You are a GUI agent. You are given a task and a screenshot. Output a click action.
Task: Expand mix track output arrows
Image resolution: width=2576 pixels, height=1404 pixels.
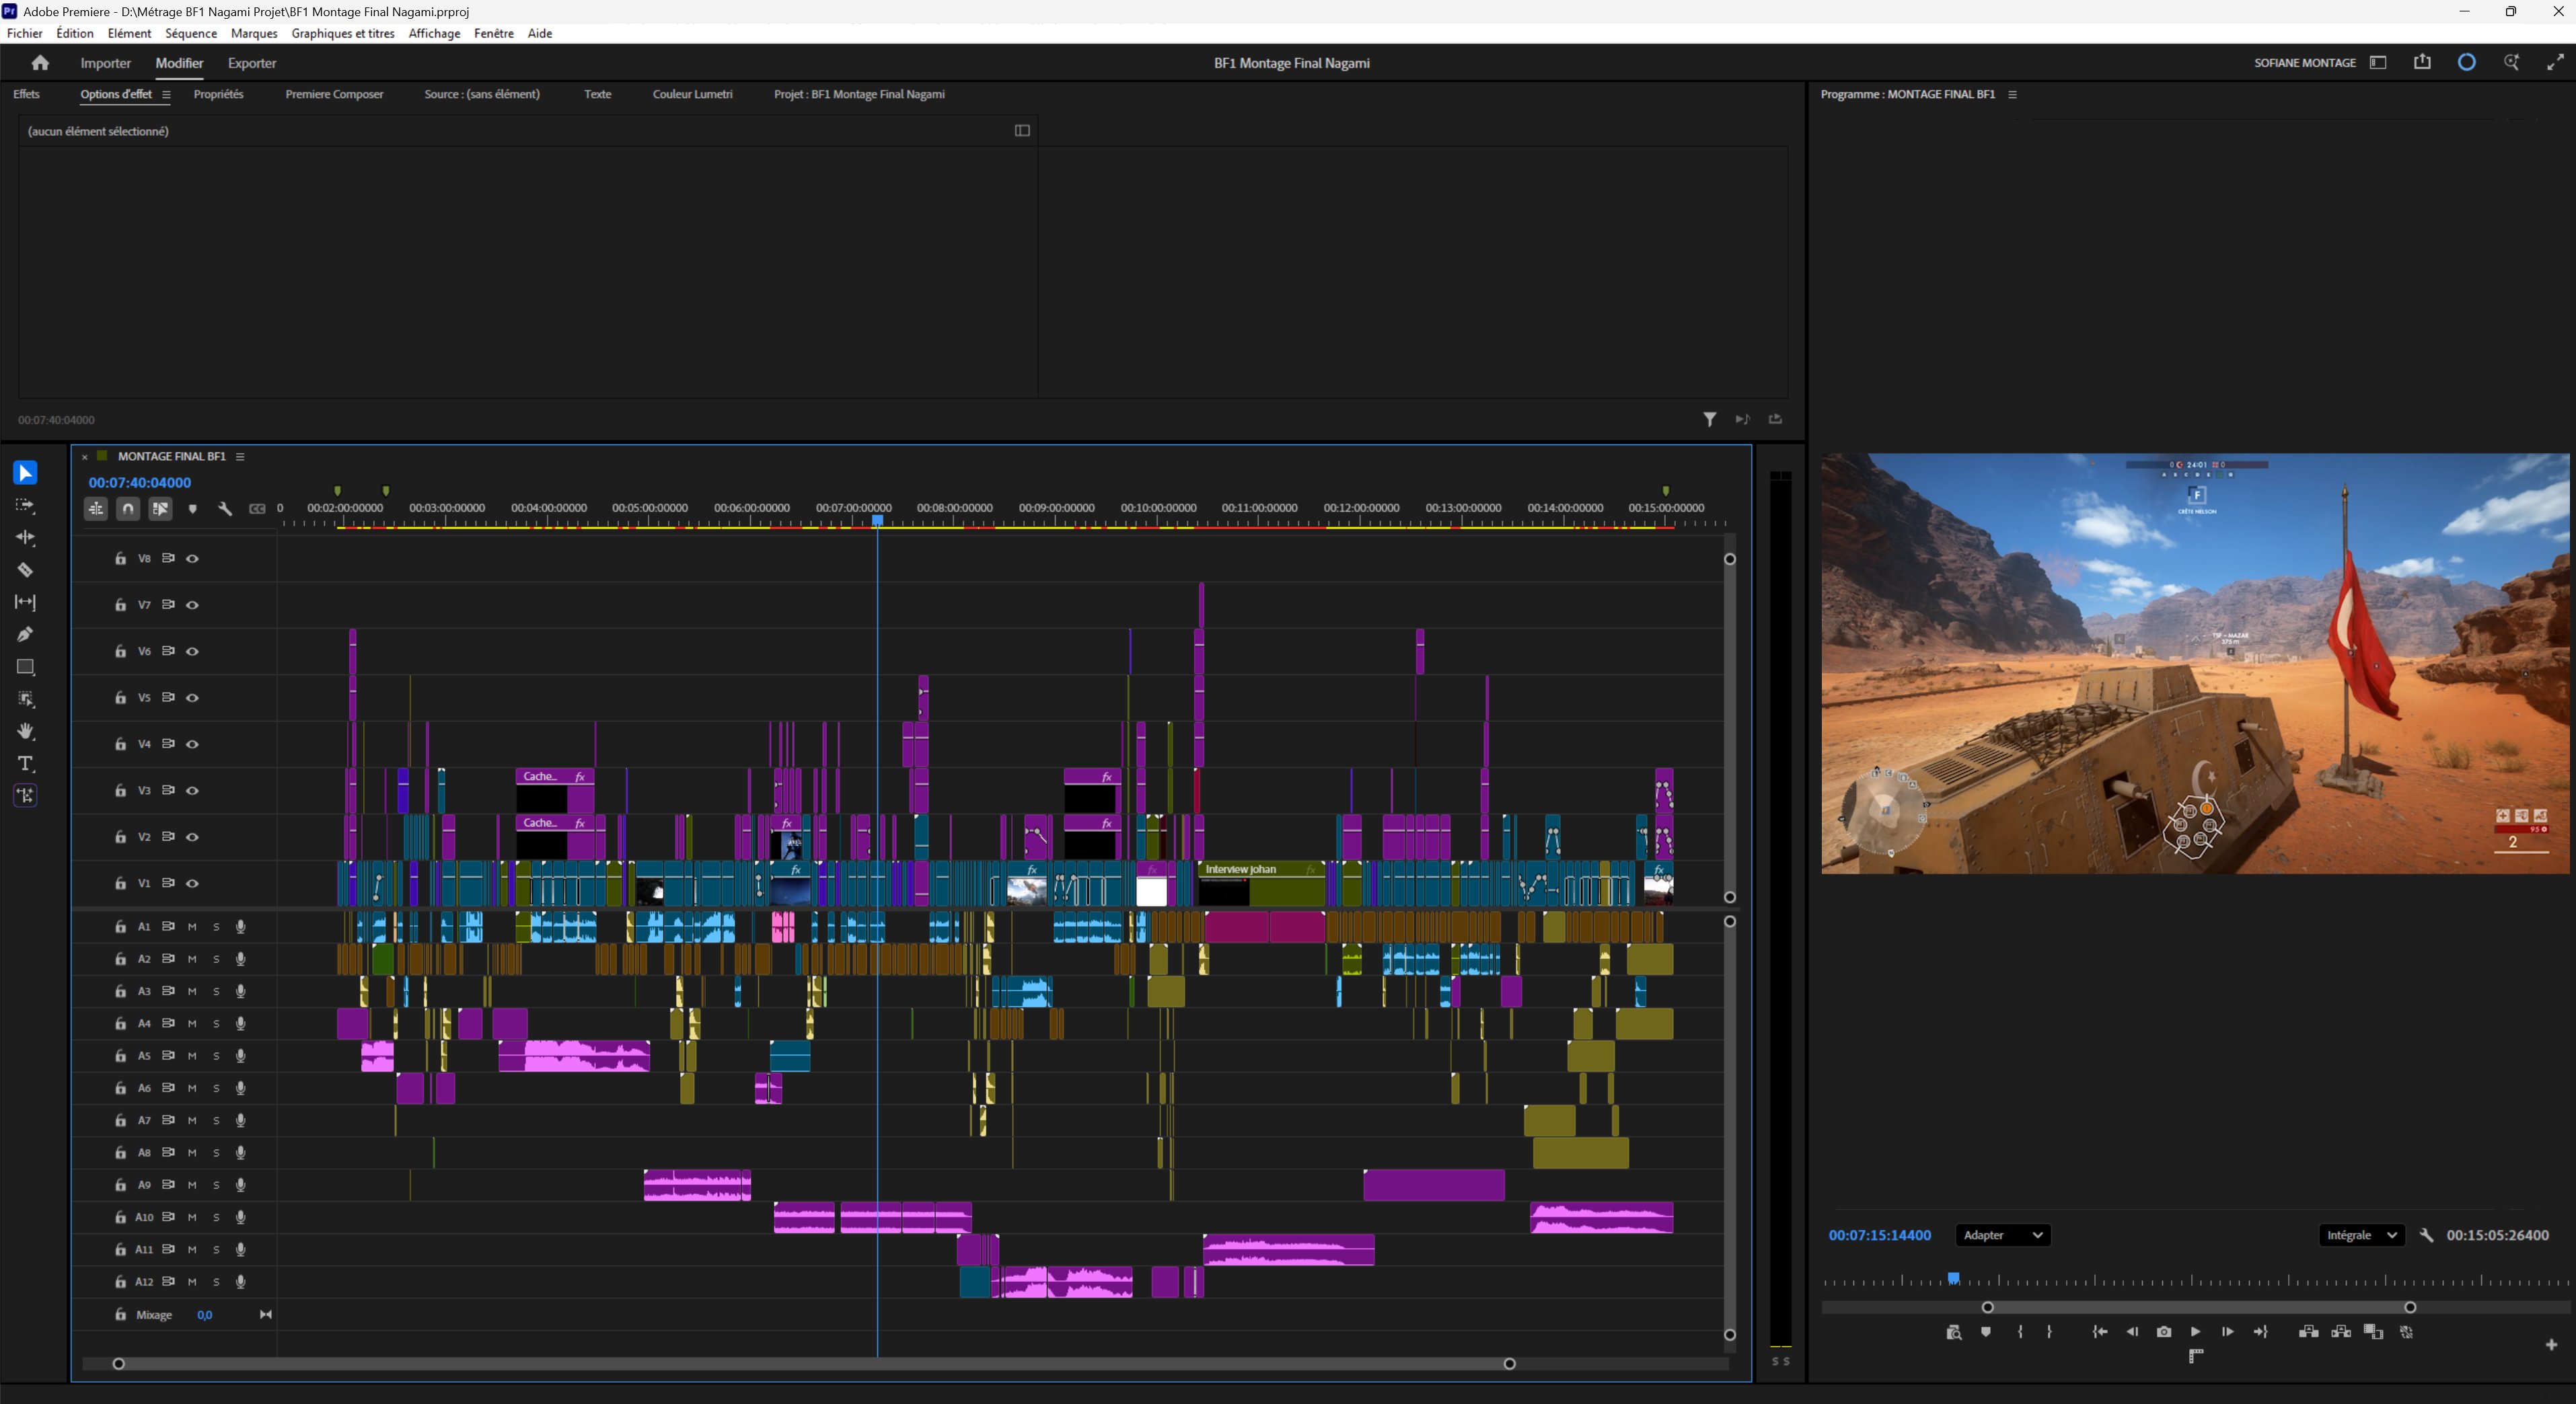click(x=265, y=1315)
